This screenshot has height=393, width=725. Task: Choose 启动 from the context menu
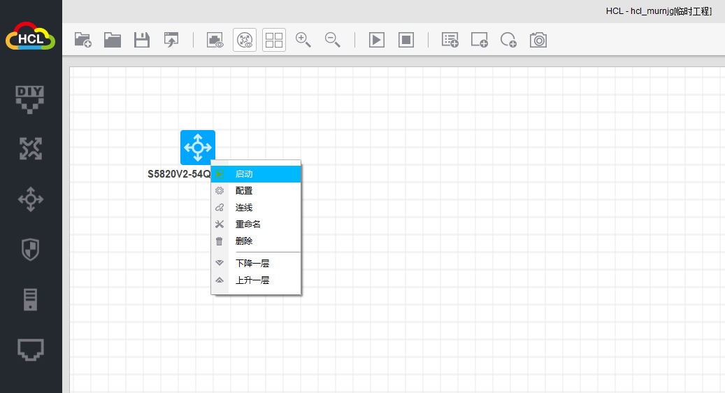pos(256,174)
